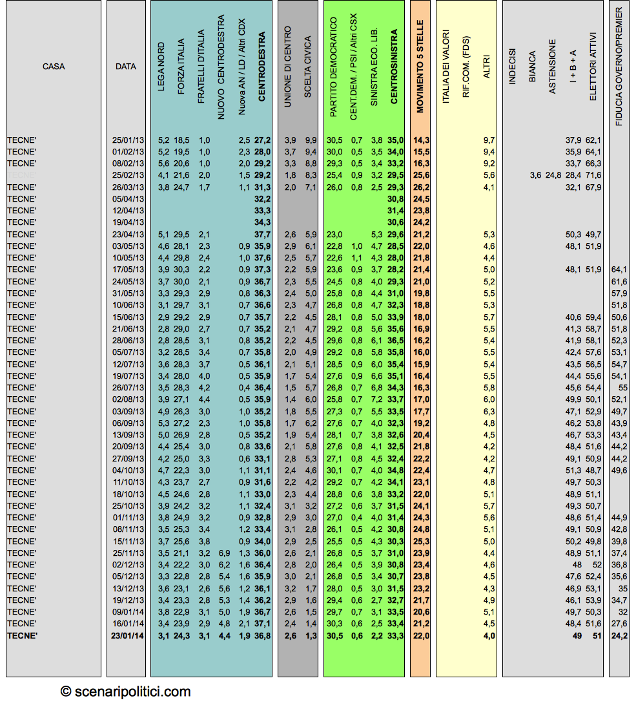The height and width of the screenshot is (707, 636).
Task: Select Movimento 5 Stelle 26,2 in 26/03/13 row
Action: click(x=421, y=187)
